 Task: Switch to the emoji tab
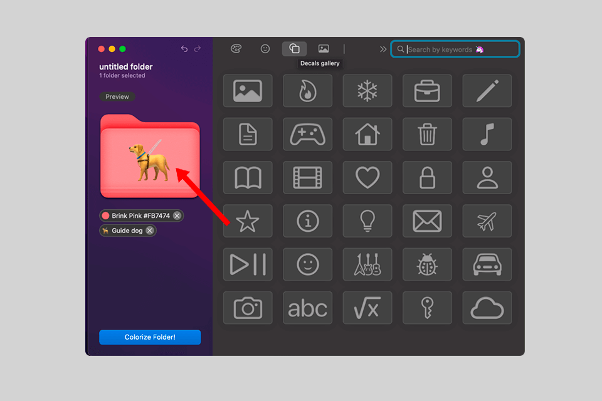pyautogui.click(x=265, y=49)
